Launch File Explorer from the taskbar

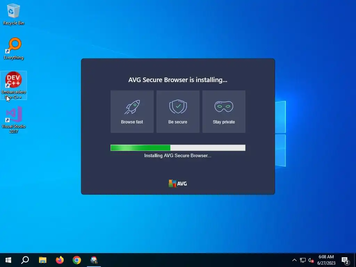42,260
